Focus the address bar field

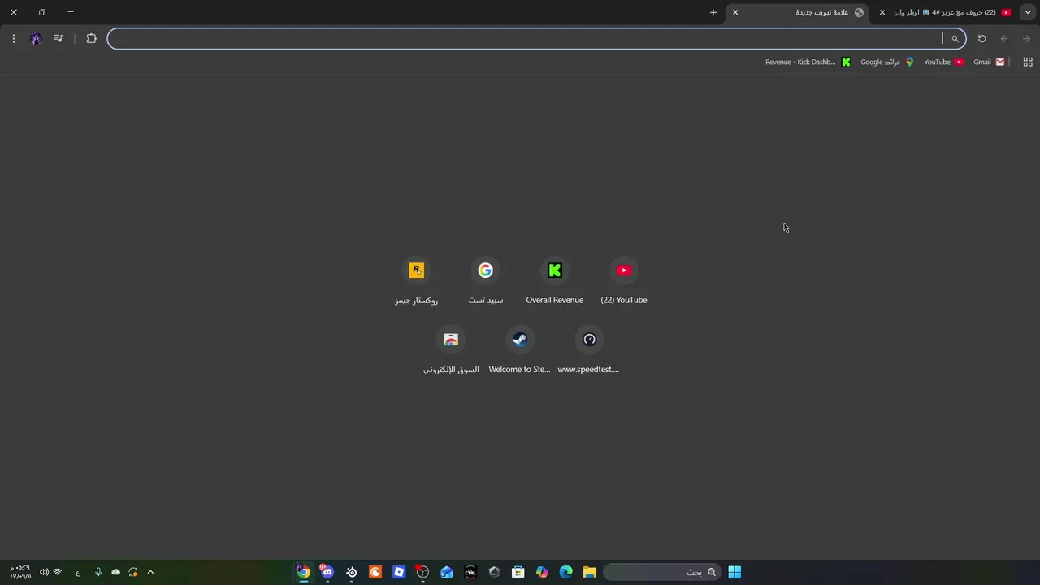(536, 38)
